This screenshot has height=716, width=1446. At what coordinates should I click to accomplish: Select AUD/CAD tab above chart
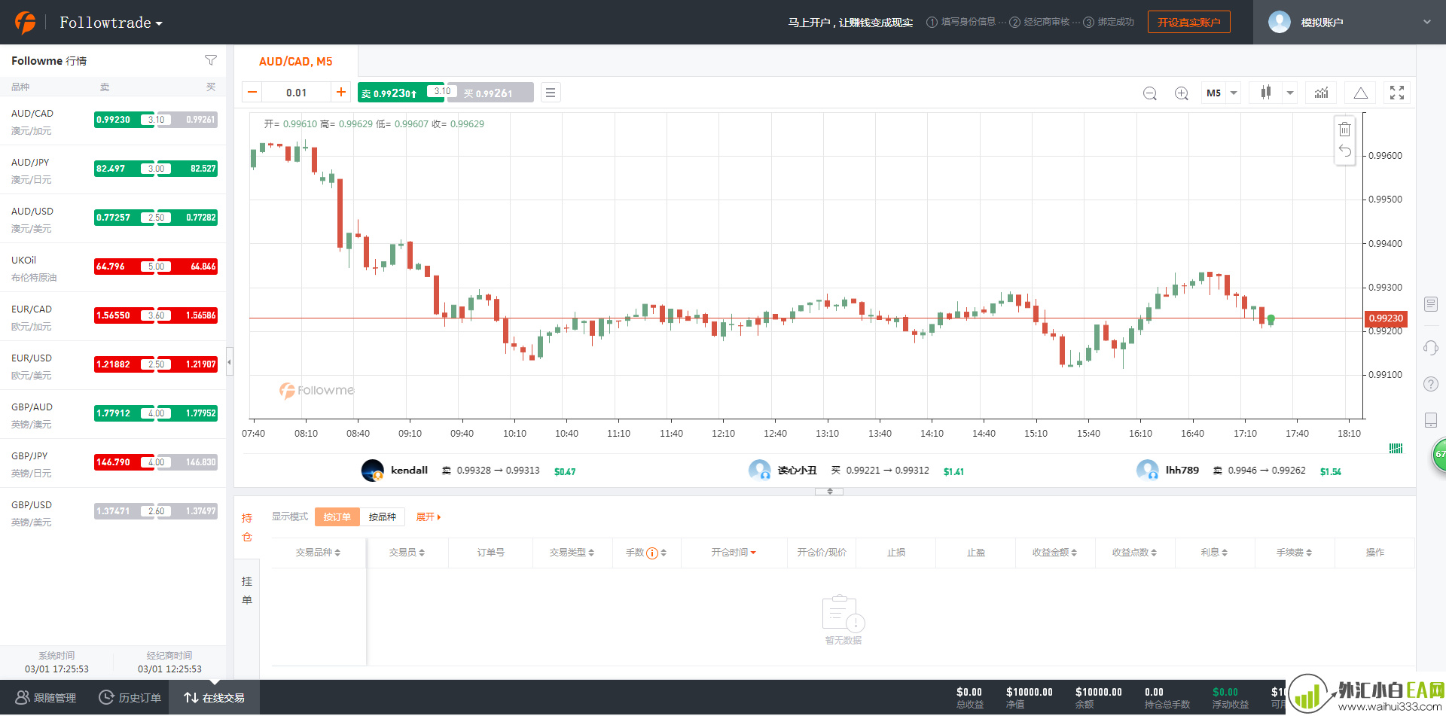[x=296, y=62]
